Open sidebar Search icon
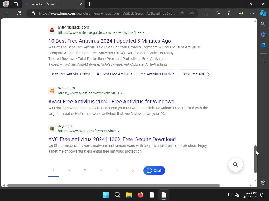The height and width of the screenshot is (201, 269). click(263, 24)
